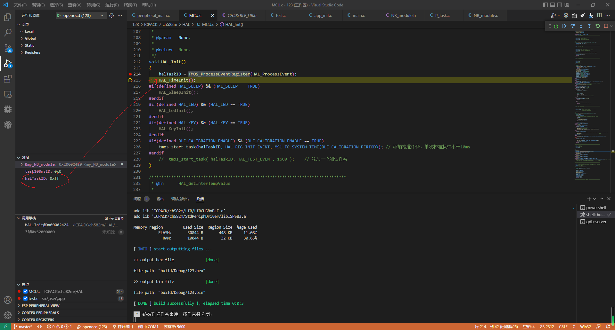Expand CORTEX PERIPHERALS section
Image resolution: width=615 pixels, height=330 pixels.
(x=71, y=313)
